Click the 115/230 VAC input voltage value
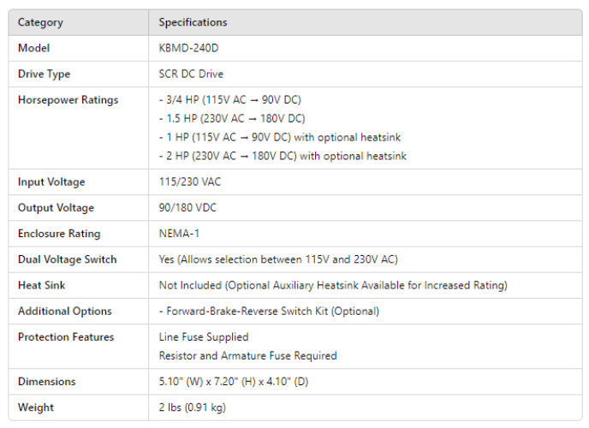 click(189, 182)
